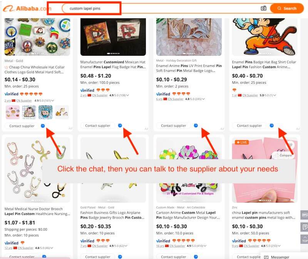This screenshot has height=259, width=308.
Task: Click the LIVE badge on the pink card product
Action: point(242,142)
